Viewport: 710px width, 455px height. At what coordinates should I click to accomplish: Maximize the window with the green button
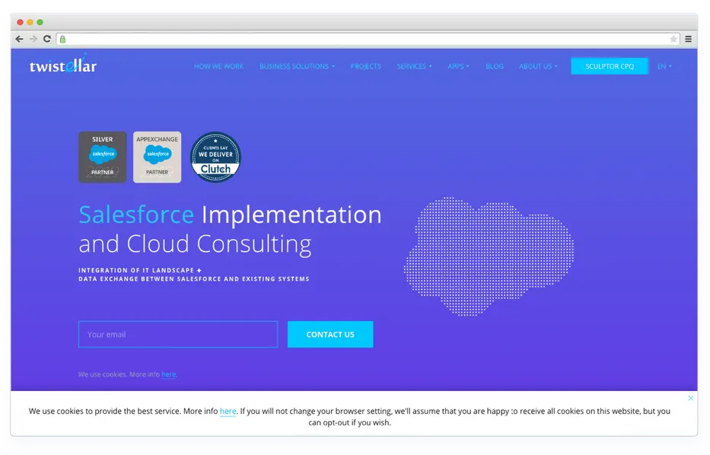tap(40, 22)
